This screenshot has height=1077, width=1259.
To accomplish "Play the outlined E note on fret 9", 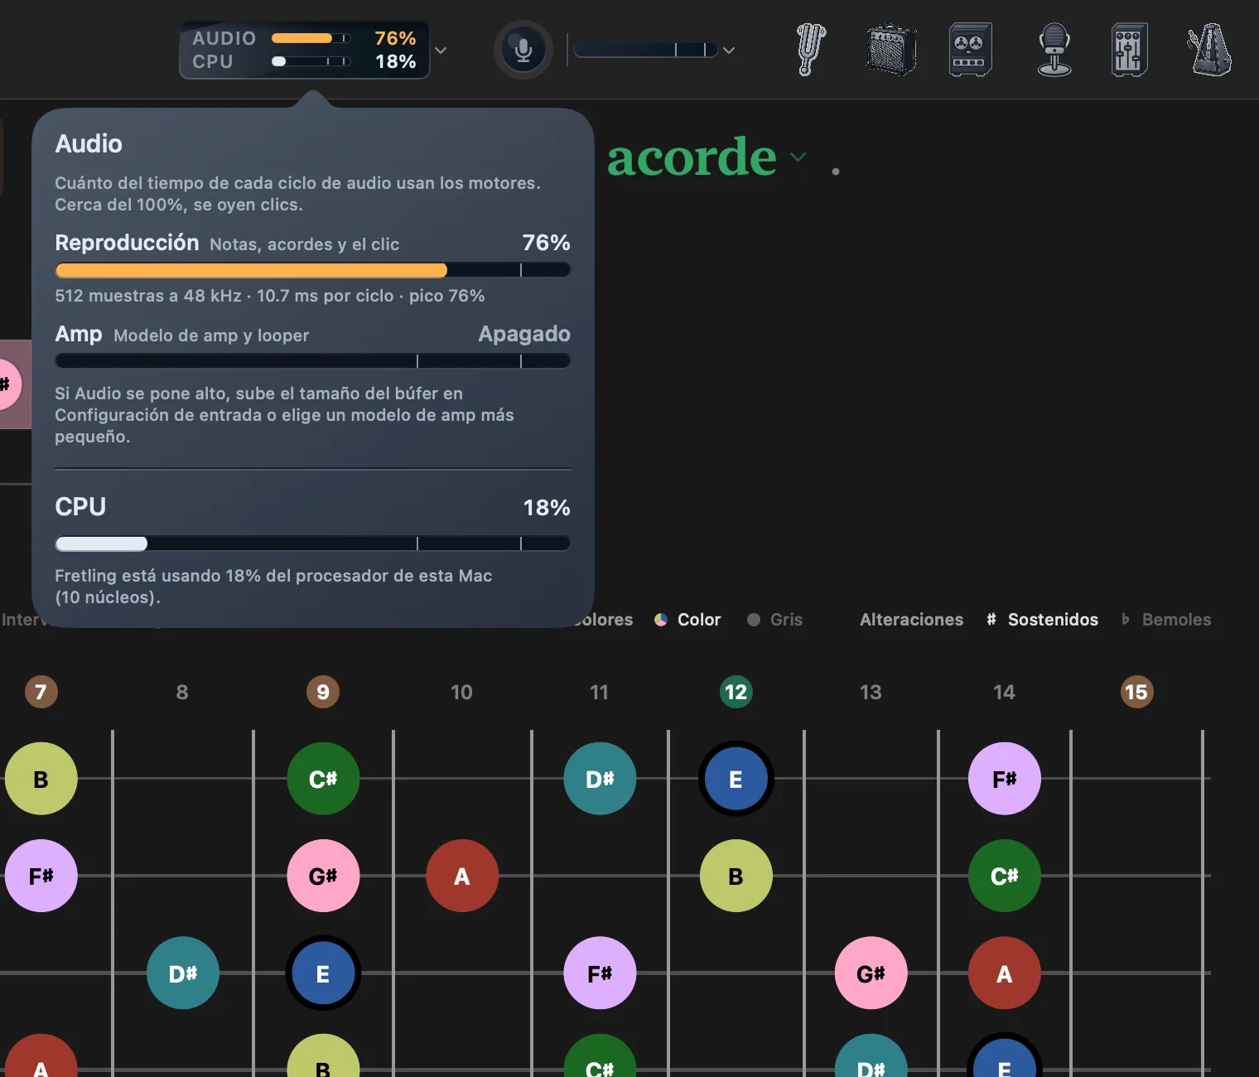I will pyautogui.click(x=323, y=973).
